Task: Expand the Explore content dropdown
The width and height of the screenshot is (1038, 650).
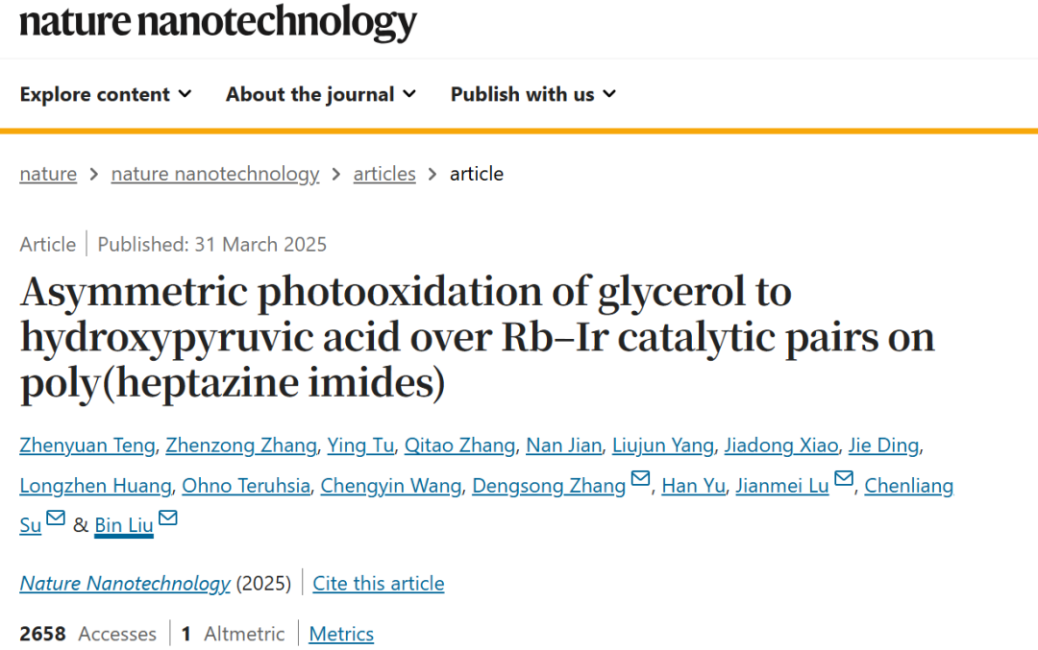Action: click(x=106, y=94)
